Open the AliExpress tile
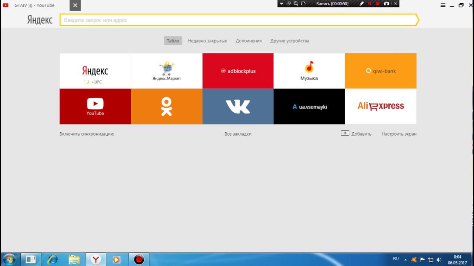 (x=381, y=106)
